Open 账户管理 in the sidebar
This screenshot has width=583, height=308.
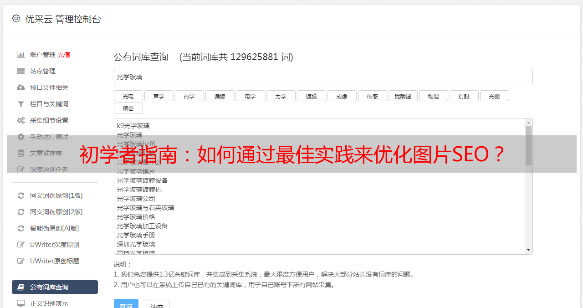(42, 55)
